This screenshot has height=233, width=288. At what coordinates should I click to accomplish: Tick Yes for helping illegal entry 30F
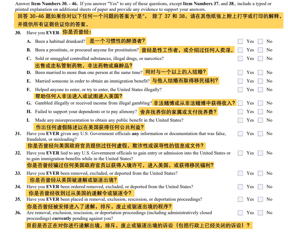point(240,90)
